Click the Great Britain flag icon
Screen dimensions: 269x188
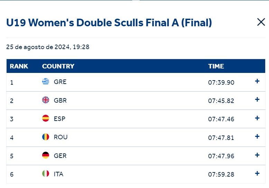pyautogui.click(x=46, y=100)
